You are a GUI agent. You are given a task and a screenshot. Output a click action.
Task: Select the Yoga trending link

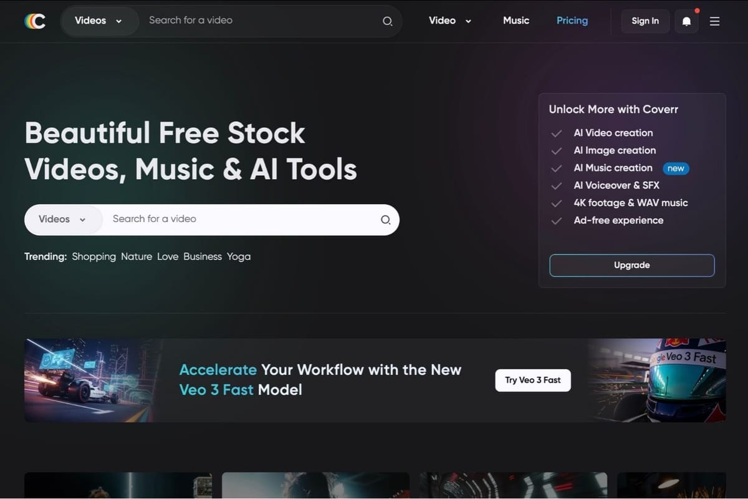click(239, 256)
